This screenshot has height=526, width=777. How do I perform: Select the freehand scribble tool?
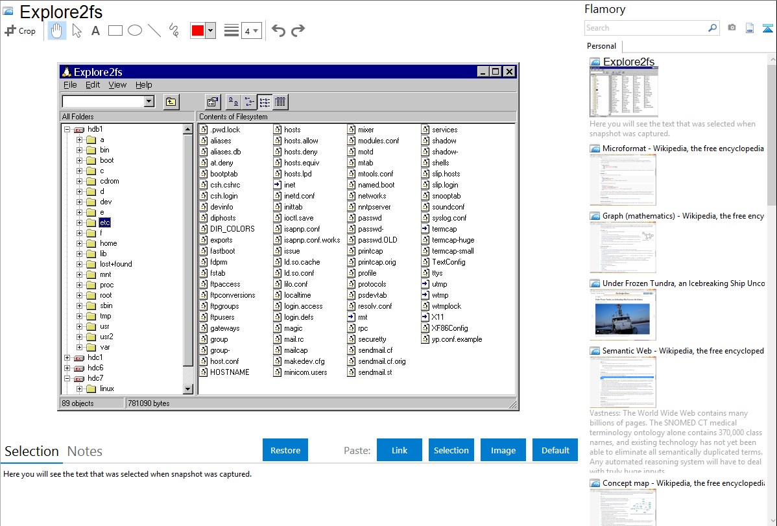tap(174, 30)
